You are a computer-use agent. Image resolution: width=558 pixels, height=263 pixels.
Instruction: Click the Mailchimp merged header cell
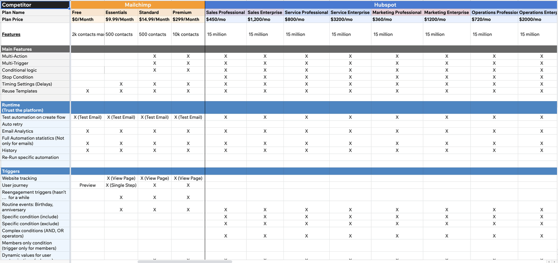pos(138,5)
